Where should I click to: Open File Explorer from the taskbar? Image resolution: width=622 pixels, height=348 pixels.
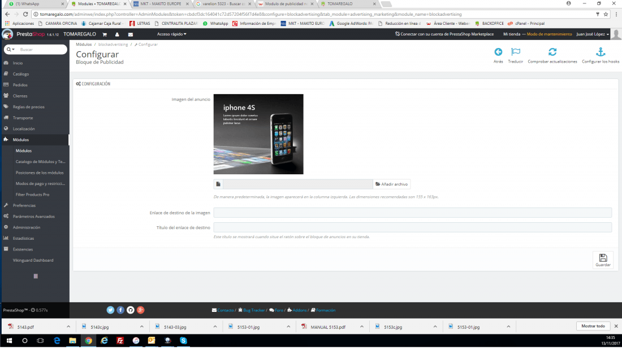point(72,341)
